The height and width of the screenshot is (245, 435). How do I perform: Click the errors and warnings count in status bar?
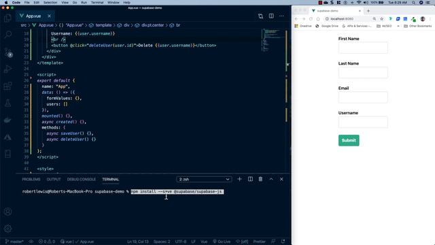[47, 242]
